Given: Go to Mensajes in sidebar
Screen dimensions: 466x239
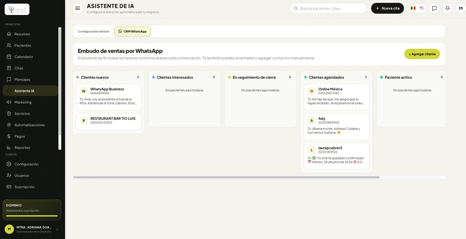Looking at the screenshot, I should tap(31, 79).
